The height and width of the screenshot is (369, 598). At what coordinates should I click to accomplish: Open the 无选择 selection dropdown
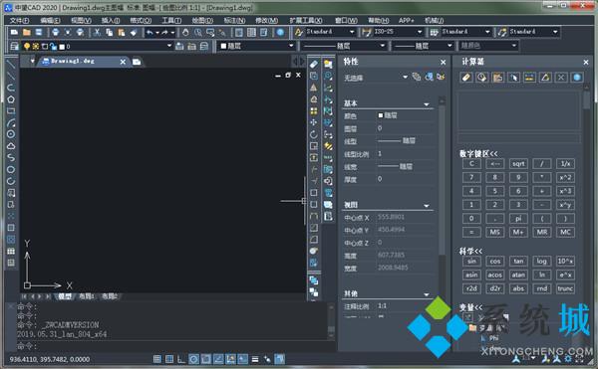405,78
